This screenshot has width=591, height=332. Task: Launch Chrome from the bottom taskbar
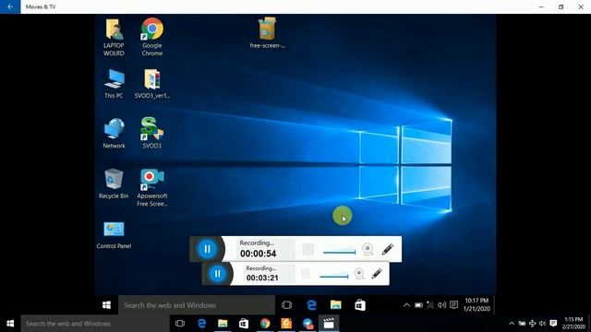[265, 324]
